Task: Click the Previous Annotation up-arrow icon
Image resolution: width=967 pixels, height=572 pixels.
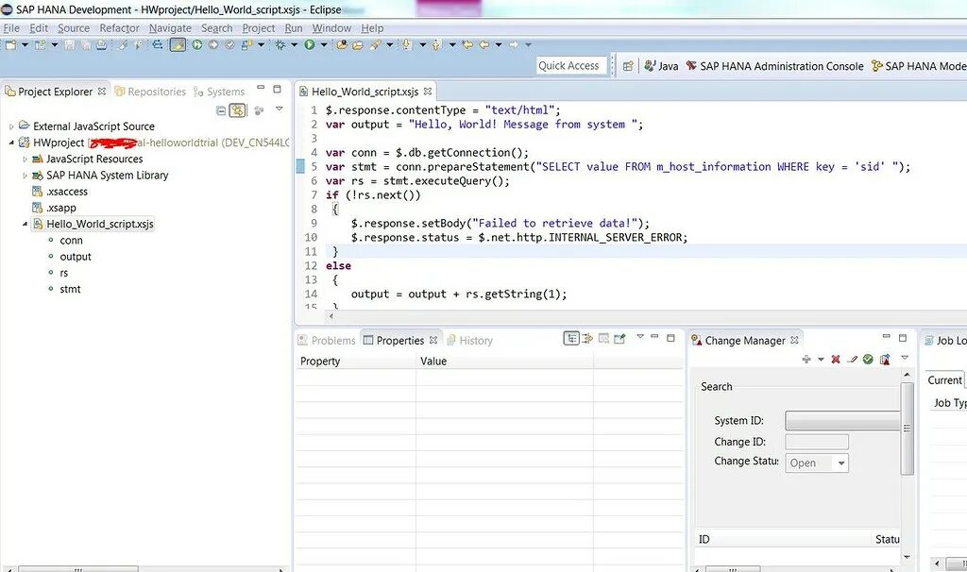Action: click(x=437, y=45)
